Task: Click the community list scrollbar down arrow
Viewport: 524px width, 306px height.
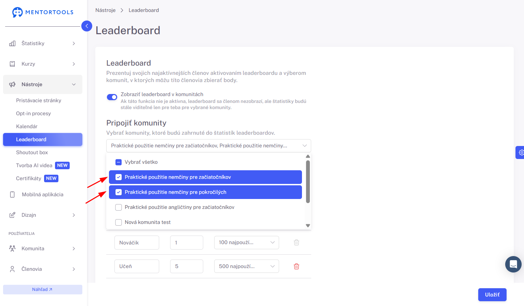Action: tap(308, 226)
